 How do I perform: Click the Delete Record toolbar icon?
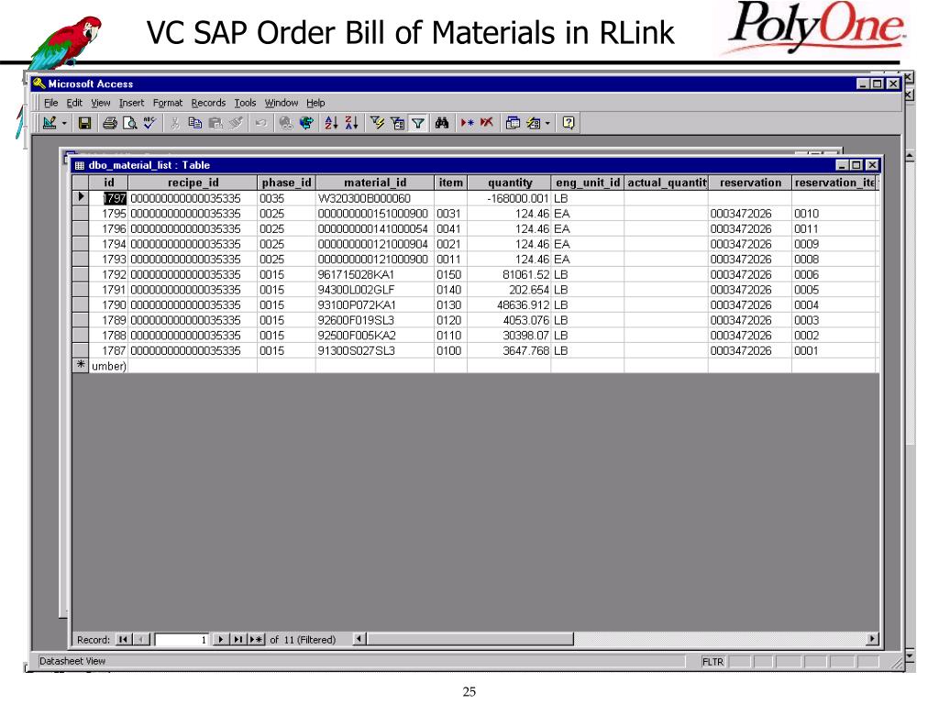(x=486, y=124)
